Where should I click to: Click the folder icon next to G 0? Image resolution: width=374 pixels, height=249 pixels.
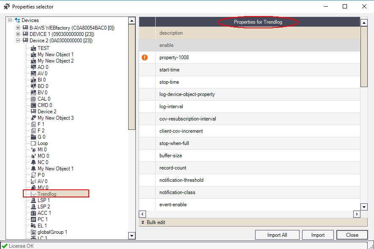point(33,137)
